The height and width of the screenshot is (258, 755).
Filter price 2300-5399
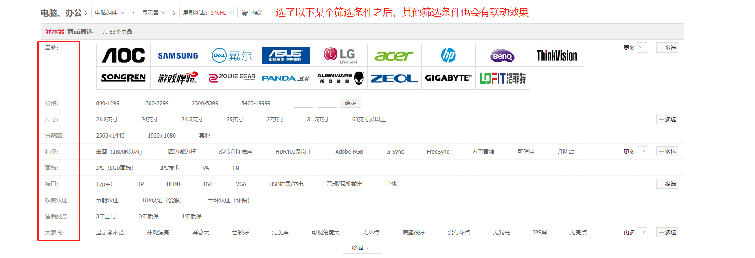tap(205, 103)
